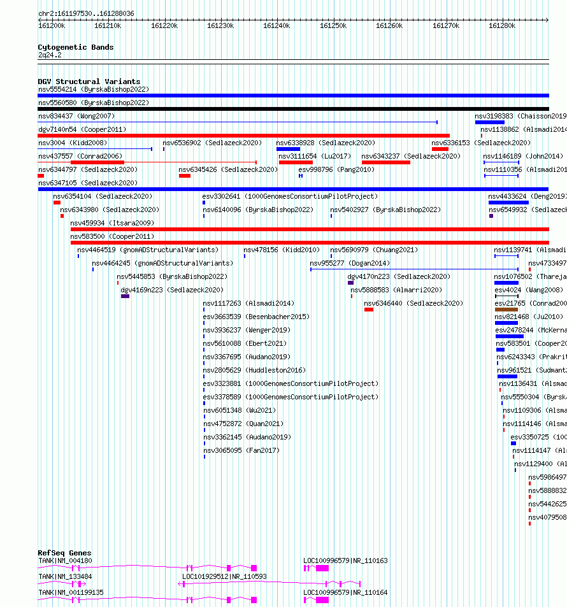Viewport: 567px width, 607px height.
Task: Click LOC100996579|NR_110163 gene label
Action: click(x=345, y=561)
